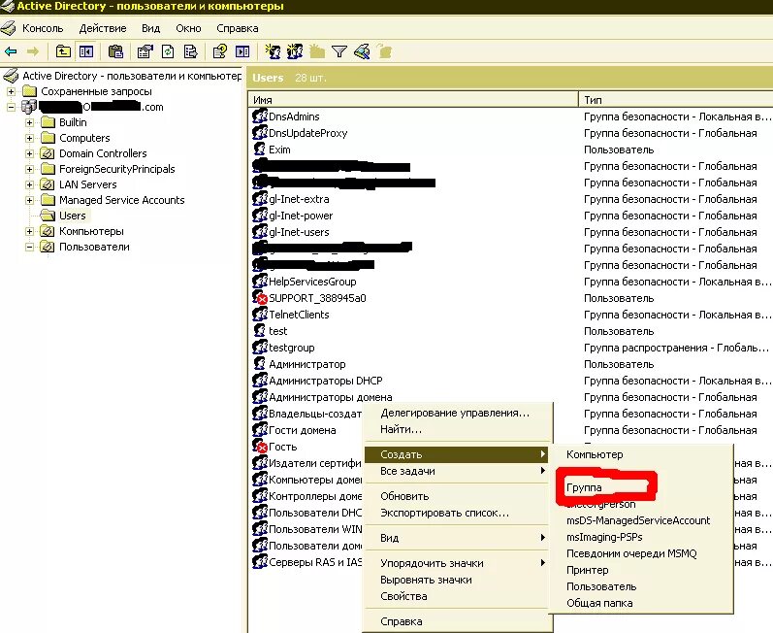This screenshot has width=773, height=633.
Task: Open the Консоль menu
Action: pyautogui.click(x=43, y=28)
